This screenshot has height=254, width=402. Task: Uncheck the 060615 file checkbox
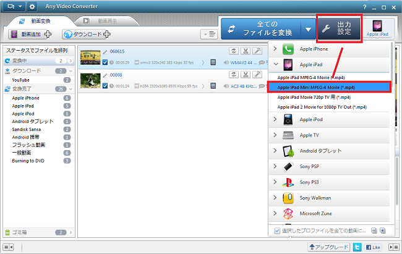(105, 62)
